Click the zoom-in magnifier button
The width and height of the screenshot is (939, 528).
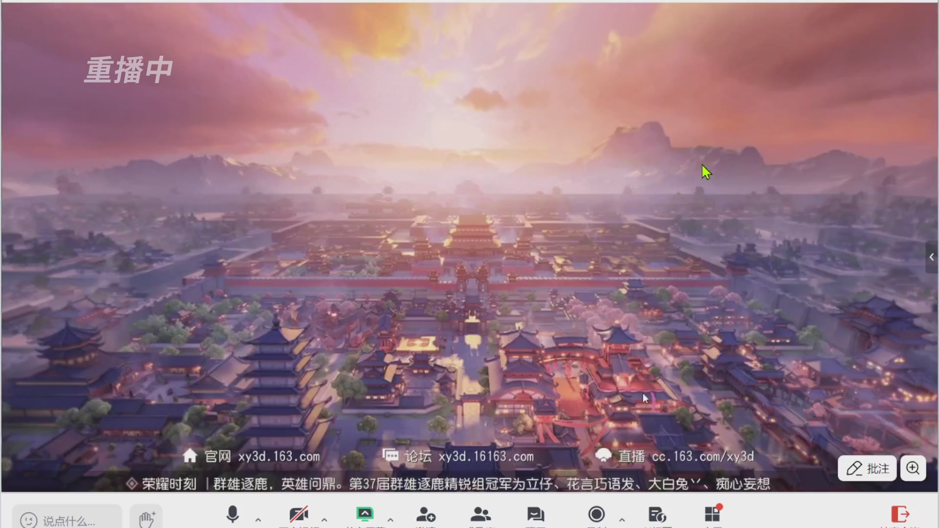click(x=913, y=468)
